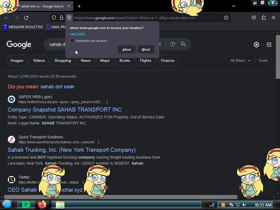Open the Tools search options
This screenshot has height=210, width=280.
[x=263, y=60]
